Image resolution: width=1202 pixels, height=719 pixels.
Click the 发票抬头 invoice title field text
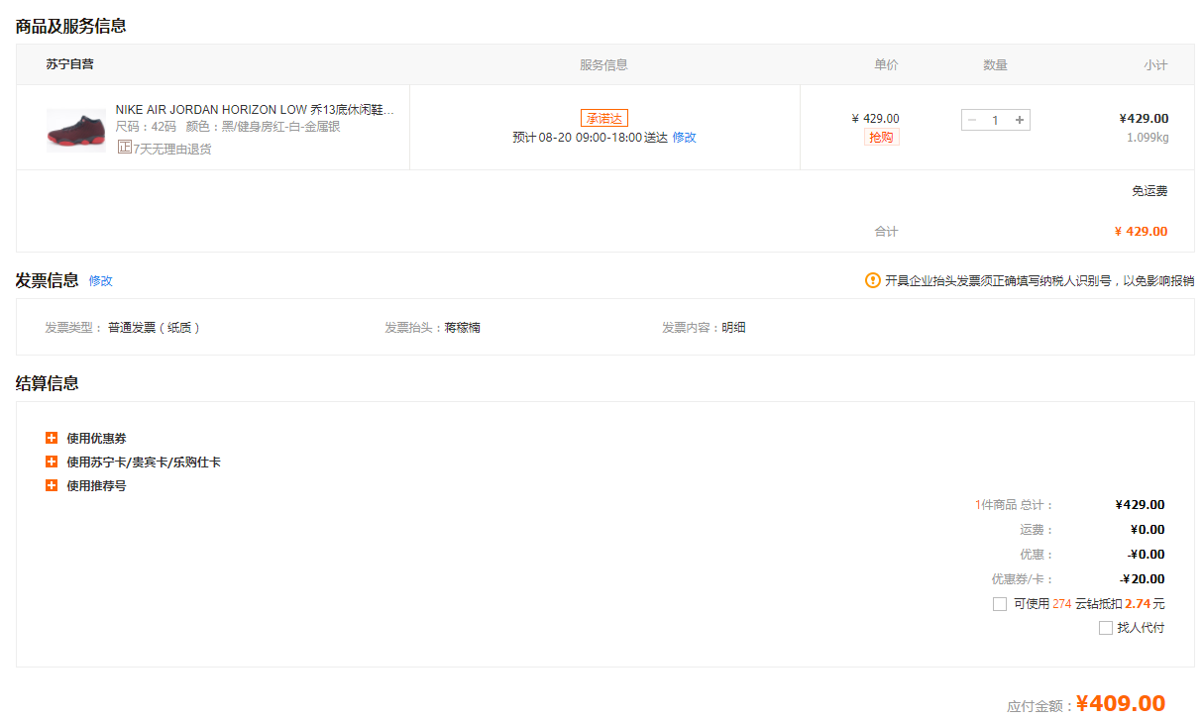click(x=433, y=328)
